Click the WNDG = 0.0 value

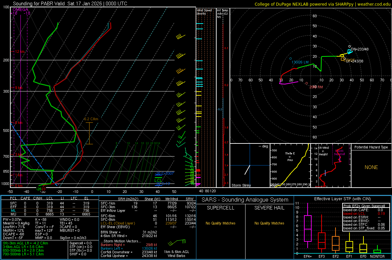tap(69, 219)
